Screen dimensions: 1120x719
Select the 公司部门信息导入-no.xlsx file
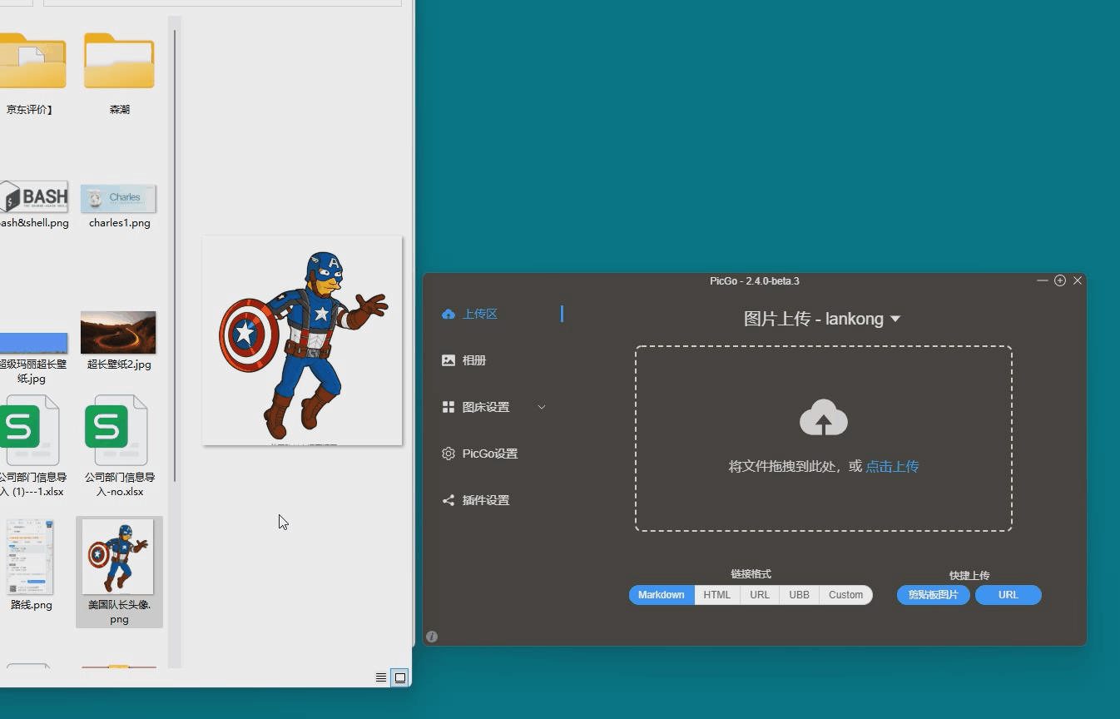coord(119,446)
